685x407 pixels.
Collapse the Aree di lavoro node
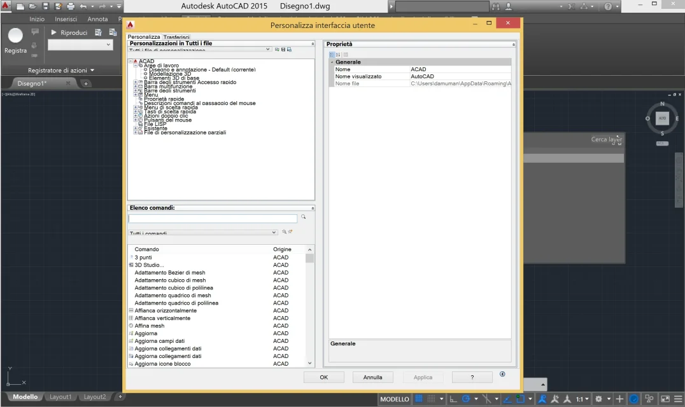(136, 66)
